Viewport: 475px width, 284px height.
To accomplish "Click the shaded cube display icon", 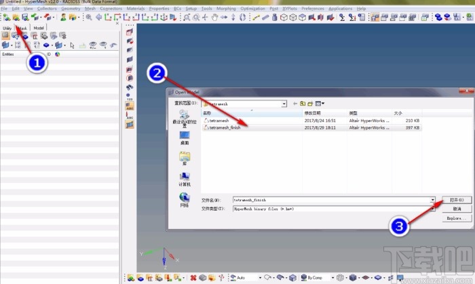I will (x=302, y=17).
